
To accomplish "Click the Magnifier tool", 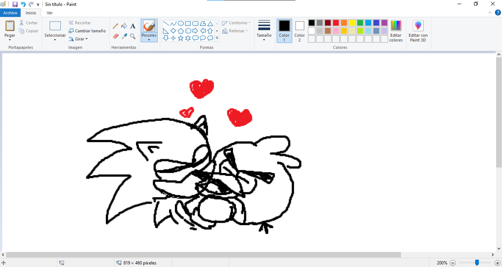I will pyautogui.click(x=133, y=36).
